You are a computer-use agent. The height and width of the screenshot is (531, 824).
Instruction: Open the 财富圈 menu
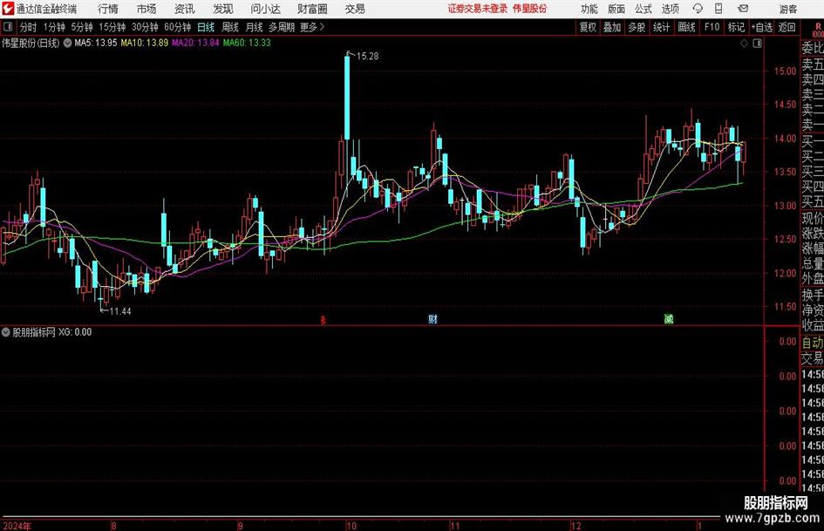click(312, 9)
